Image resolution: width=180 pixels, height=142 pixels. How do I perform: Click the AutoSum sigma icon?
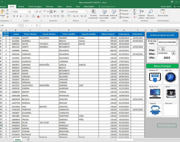click(135, 10)
